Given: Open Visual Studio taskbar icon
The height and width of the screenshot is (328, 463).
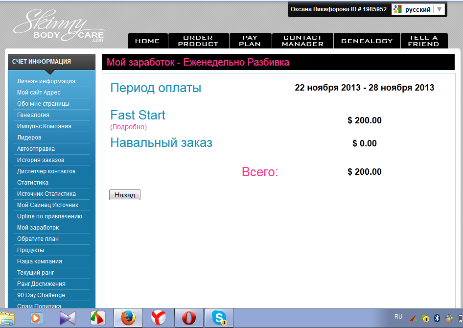Looking at the screenshot, I should click(68, 318).
